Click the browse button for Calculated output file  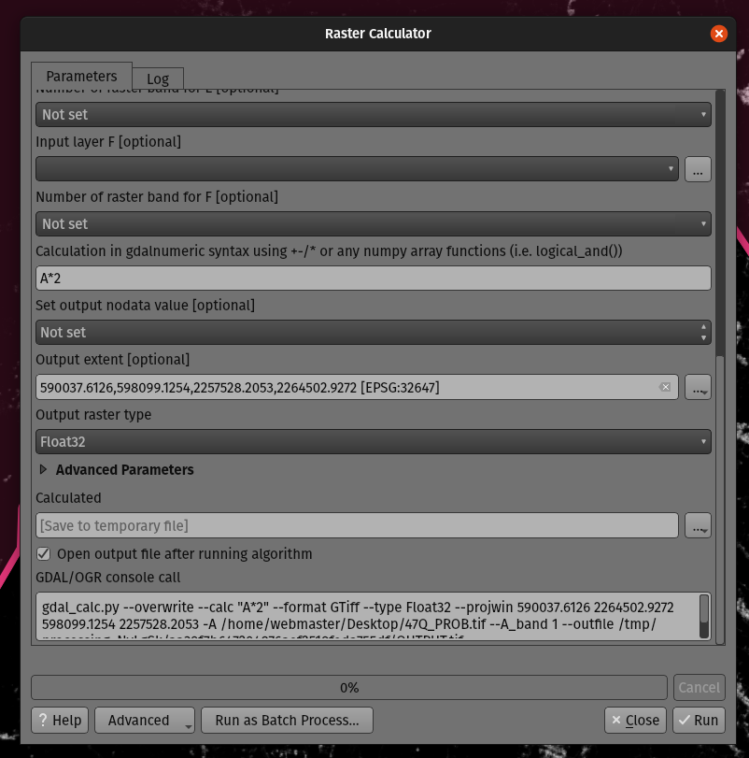(698, 525)
